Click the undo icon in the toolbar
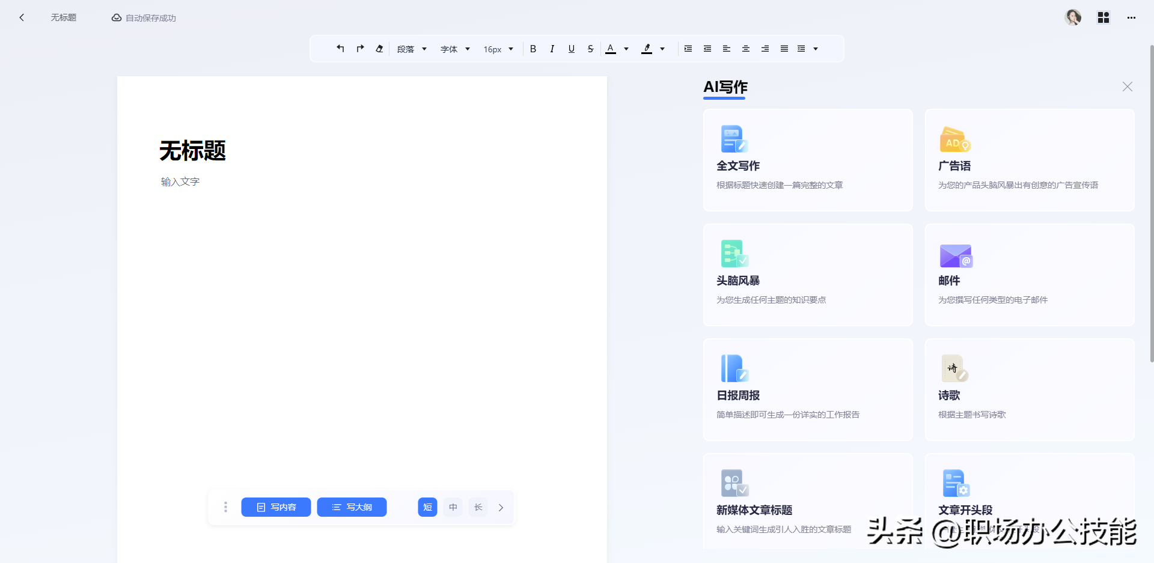 point(340,49)
